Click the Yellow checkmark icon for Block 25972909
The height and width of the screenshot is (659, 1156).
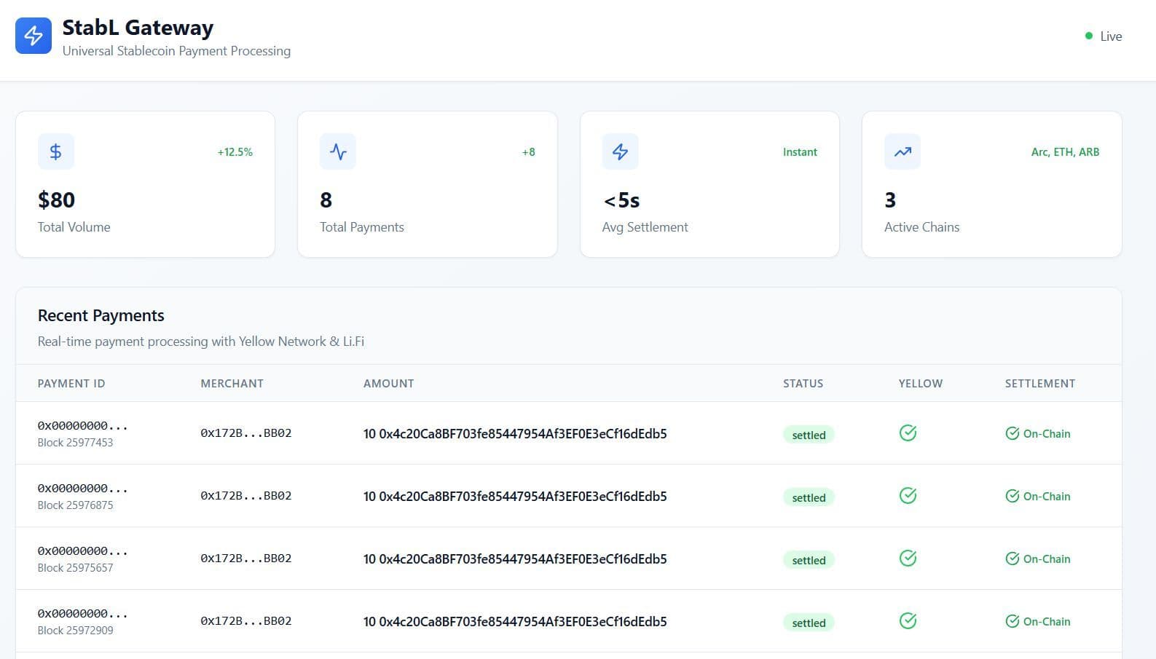tap(908, 621)
